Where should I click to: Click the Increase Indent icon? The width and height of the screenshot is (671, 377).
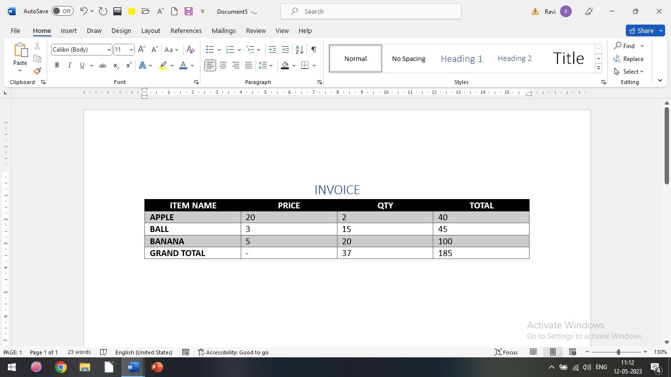click(285, 50)
